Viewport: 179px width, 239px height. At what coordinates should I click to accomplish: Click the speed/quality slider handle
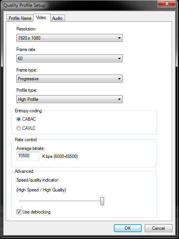tap(102, 201)
